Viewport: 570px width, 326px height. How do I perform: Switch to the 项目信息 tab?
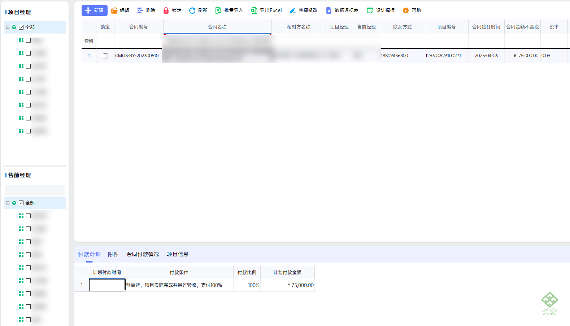[178, 254]
